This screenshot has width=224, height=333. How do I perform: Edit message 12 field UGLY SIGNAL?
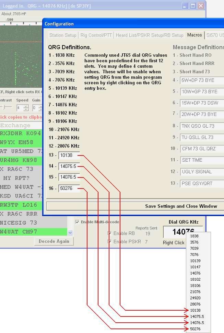pyautogui.click(x=202, y=172)
